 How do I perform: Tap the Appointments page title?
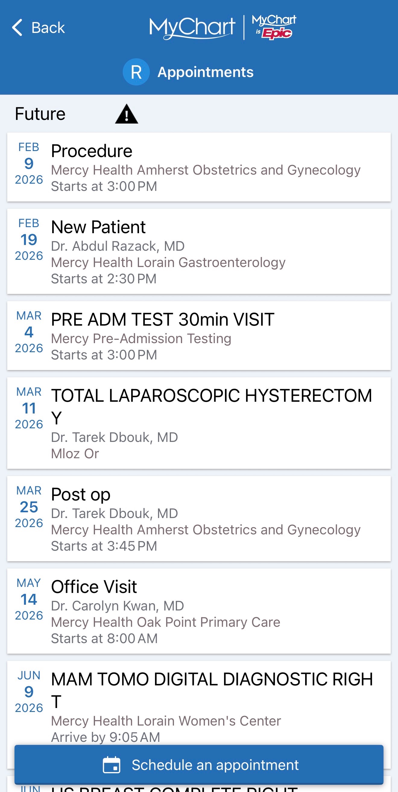tap(205, 72)
